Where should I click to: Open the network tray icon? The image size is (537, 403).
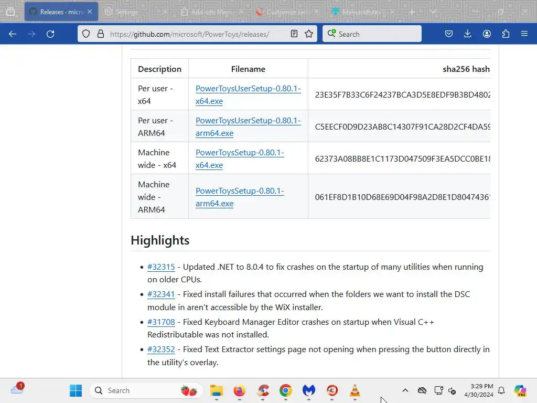438,390
